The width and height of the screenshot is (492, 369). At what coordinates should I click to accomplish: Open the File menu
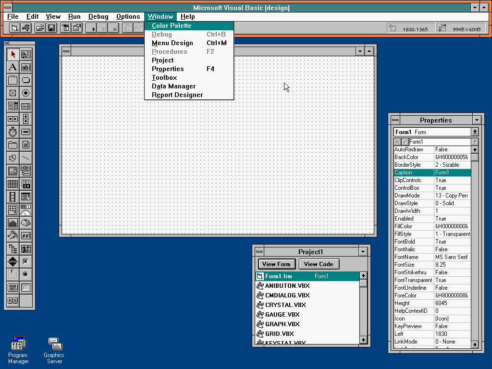13,17
